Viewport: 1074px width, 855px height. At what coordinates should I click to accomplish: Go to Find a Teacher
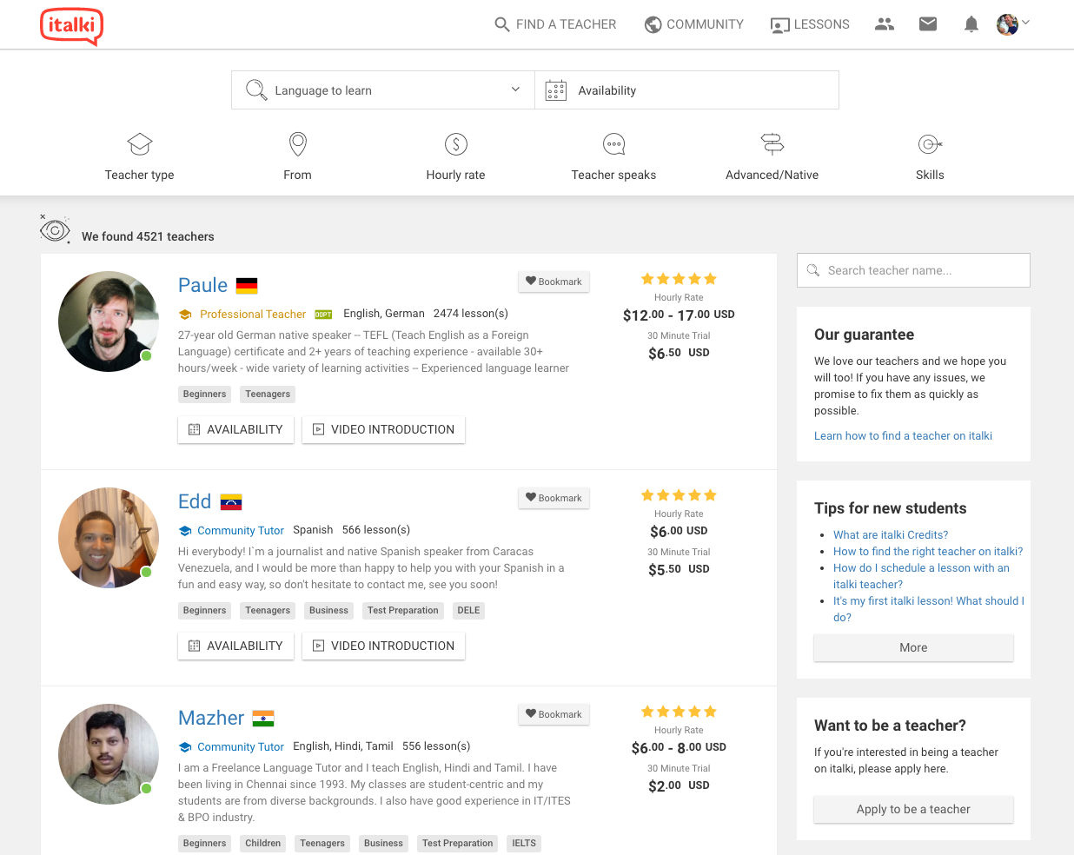[555, 24]
